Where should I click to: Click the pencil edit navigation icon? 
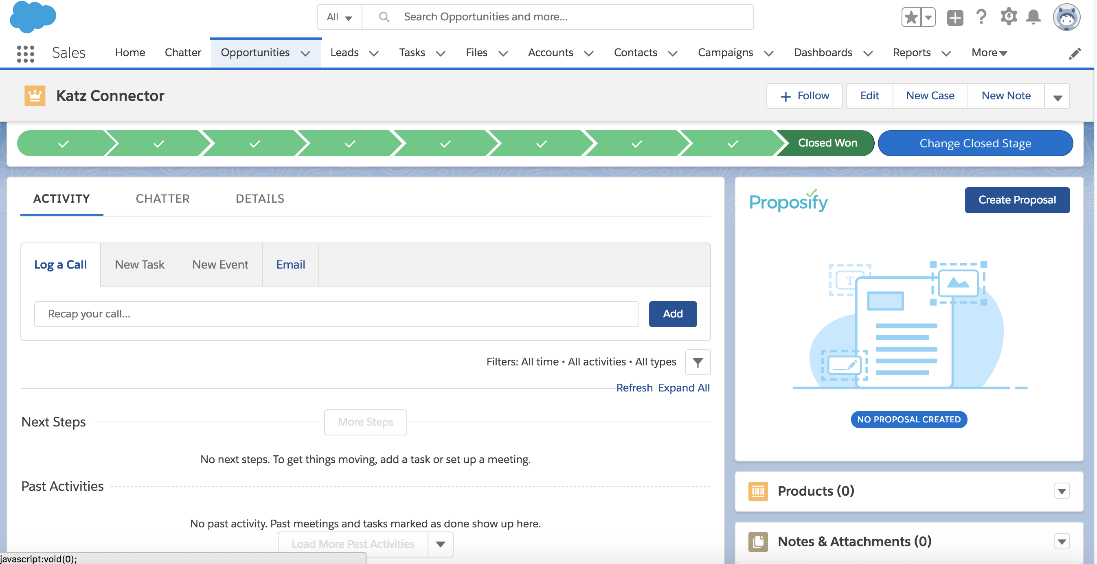1075,54
